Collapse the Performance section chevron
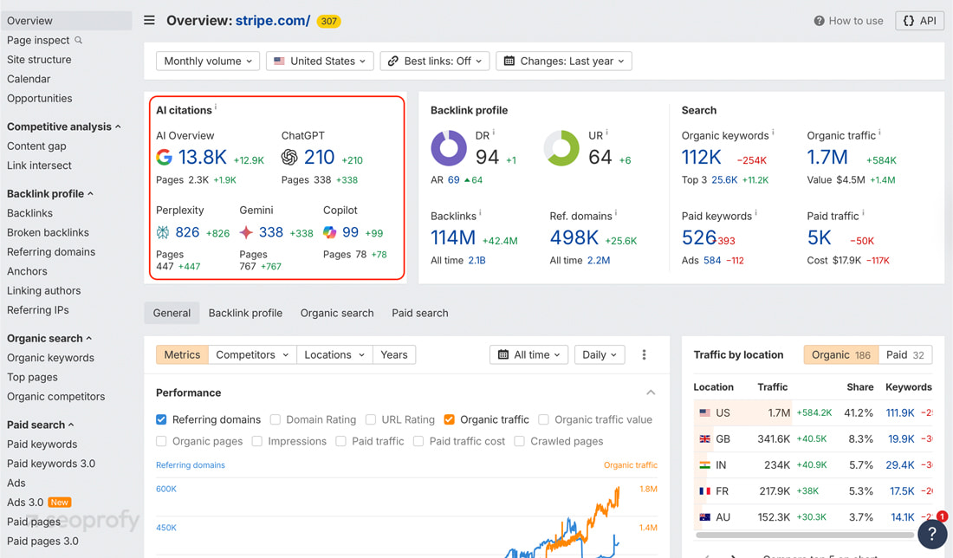Screen dimensions: 953x558 click(x=651, y=393)
